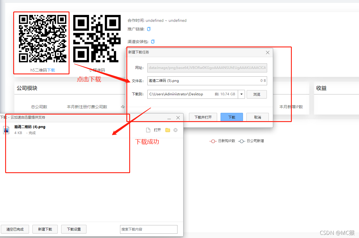Viewport: 359px width, 238px height.
Task: Click the 下载 link under h5二维码
Action: pyautogui.click(x=51, y=70)
